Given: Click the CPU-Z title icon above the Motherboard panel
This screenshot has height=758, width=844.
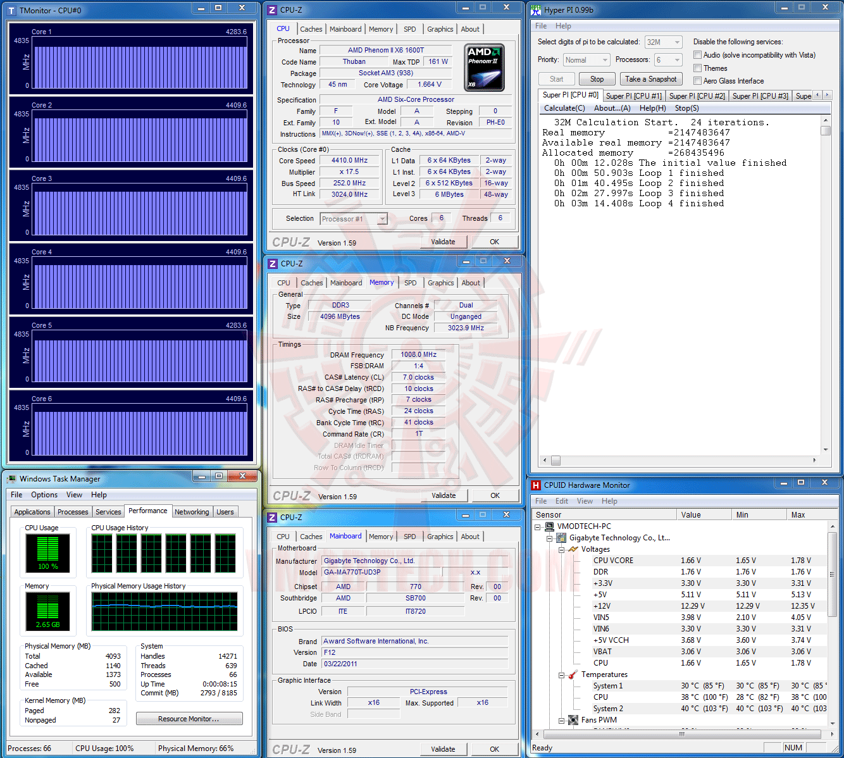Looking at the screenshot, I should (272, 518).
